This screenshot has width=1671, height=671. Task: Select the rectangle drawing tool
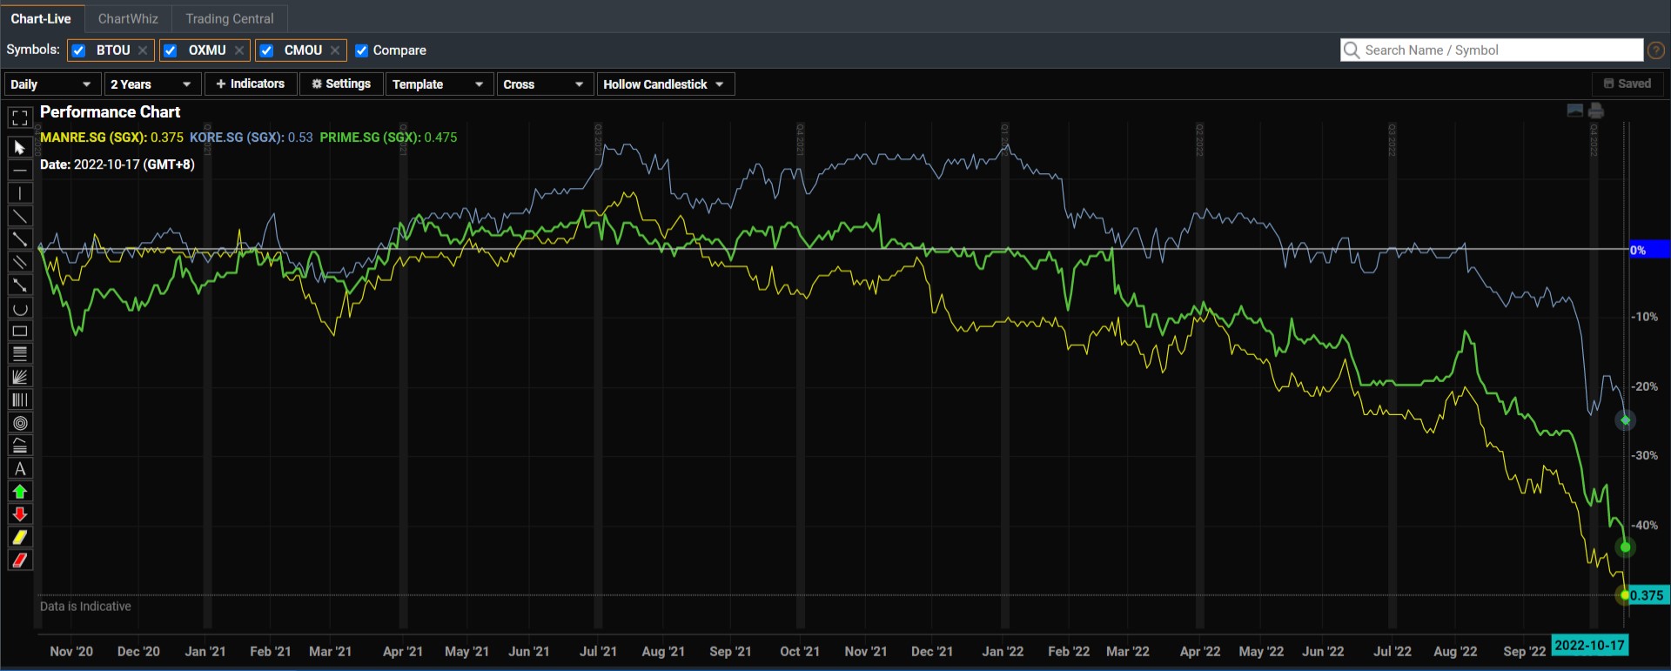coord(20,332)
